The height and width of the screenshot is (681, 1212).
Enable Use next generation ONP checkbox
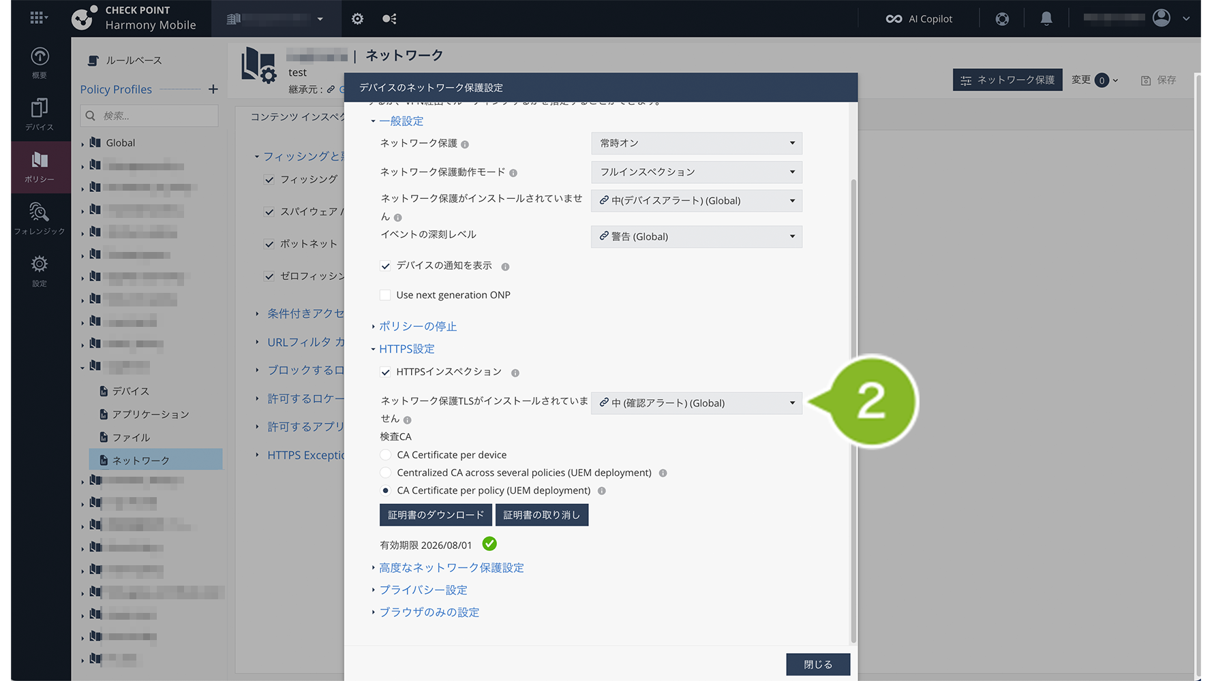click(386, 295)
